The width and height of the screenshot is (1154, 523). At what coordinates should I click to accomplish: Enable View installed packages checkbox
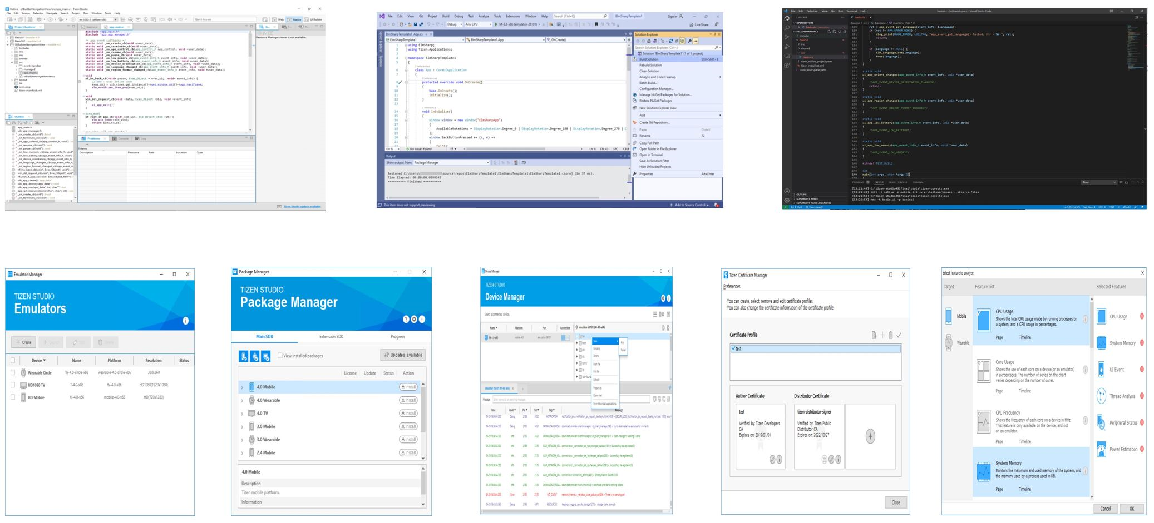pyautogui.click(x=280, y=356)
